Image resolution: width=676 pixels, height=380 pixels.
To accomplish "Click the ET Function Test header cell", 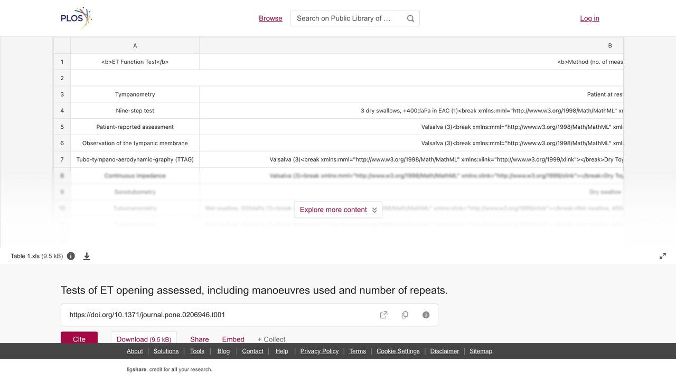I will (135, 62).
